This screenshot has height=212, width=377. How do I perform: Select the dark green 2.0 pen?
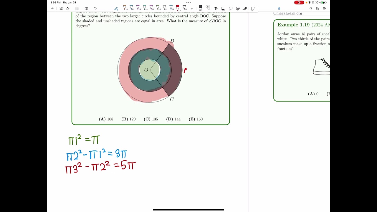click(x=158, y=8)
